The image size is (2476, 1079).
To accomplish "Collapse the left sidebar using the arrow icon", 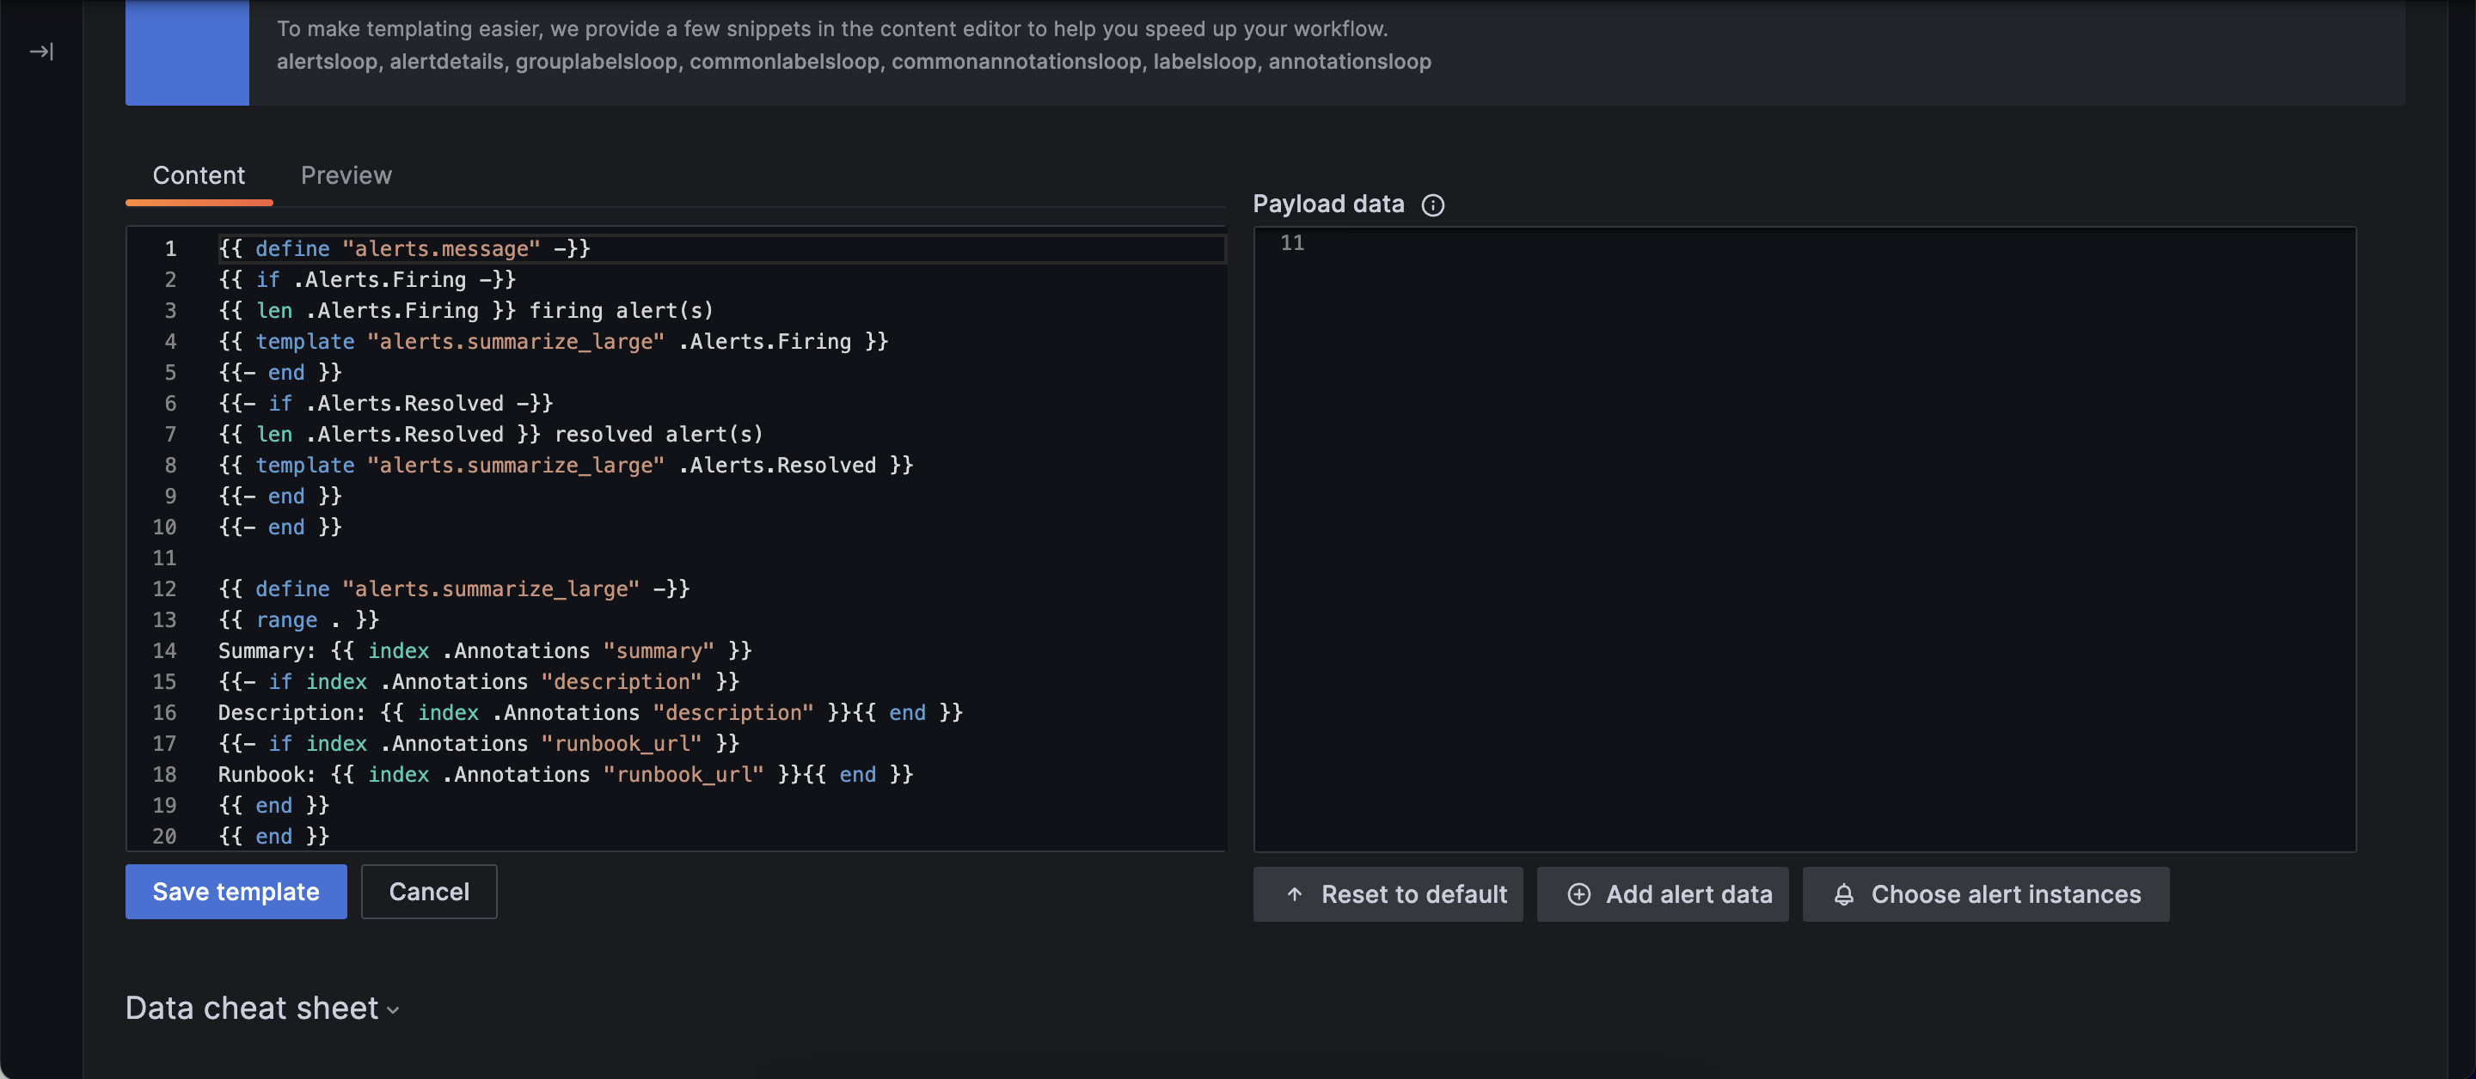I will tap(40, 52).
